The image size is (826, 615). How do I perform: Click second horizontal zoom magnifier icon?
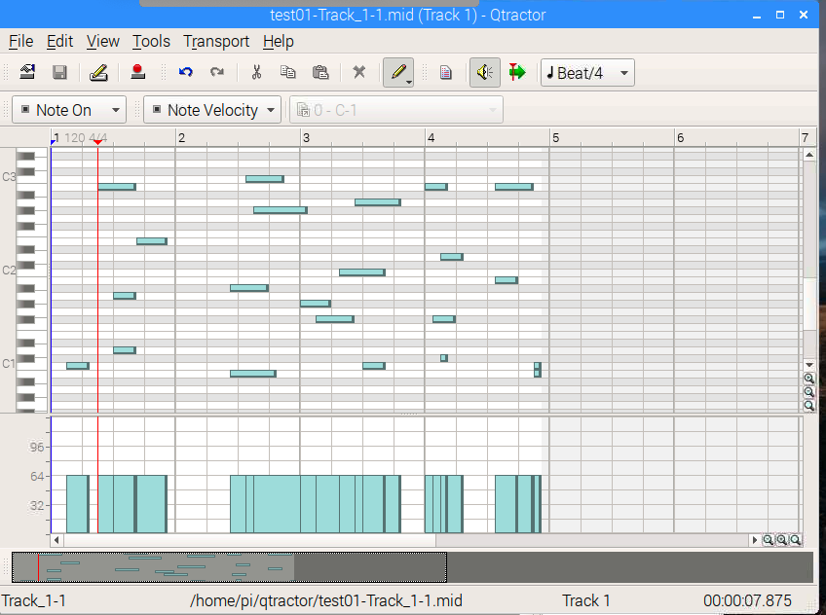pyautogui.click(x=782, y=540)
